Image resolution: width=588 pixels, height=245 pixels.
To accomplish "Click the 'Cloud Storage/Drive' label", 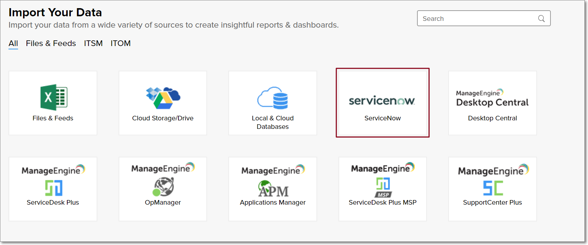I will [163, 118].
